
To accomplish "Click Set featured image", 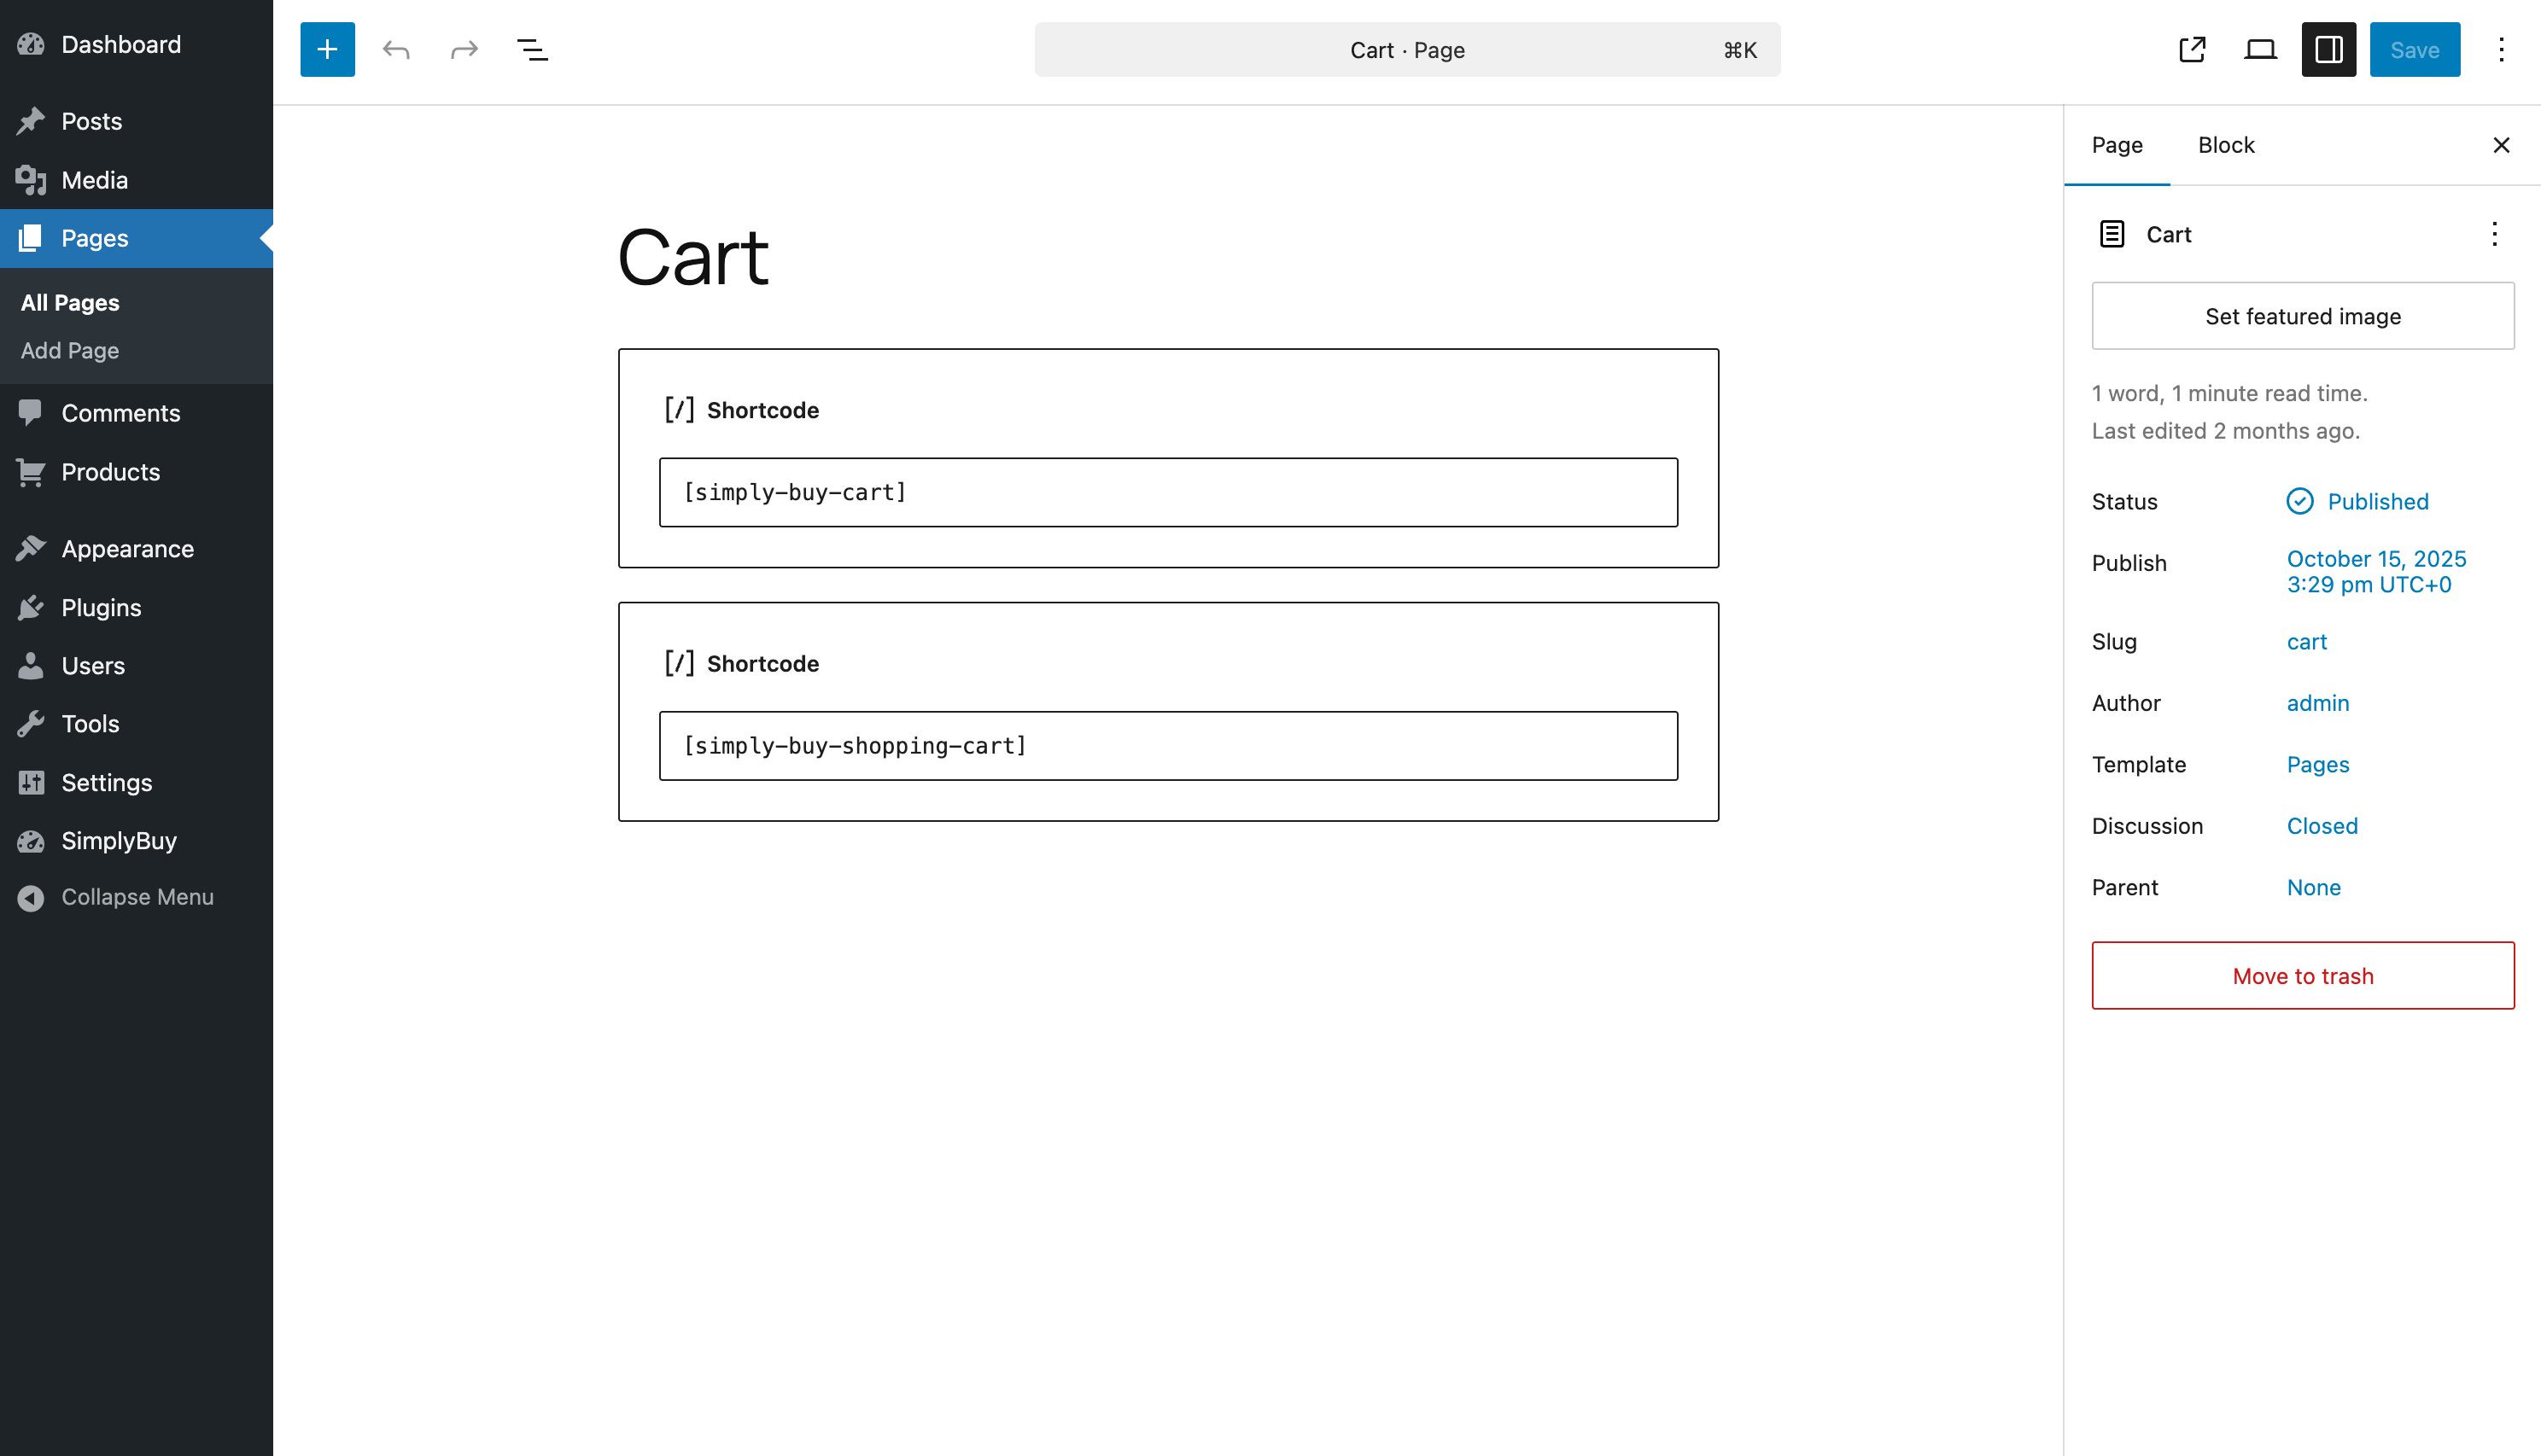I will (x=2302, y=316).
